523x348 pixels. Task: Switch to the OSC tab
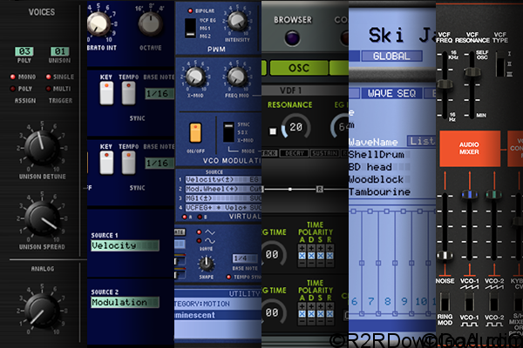click(x=299, y=68)
